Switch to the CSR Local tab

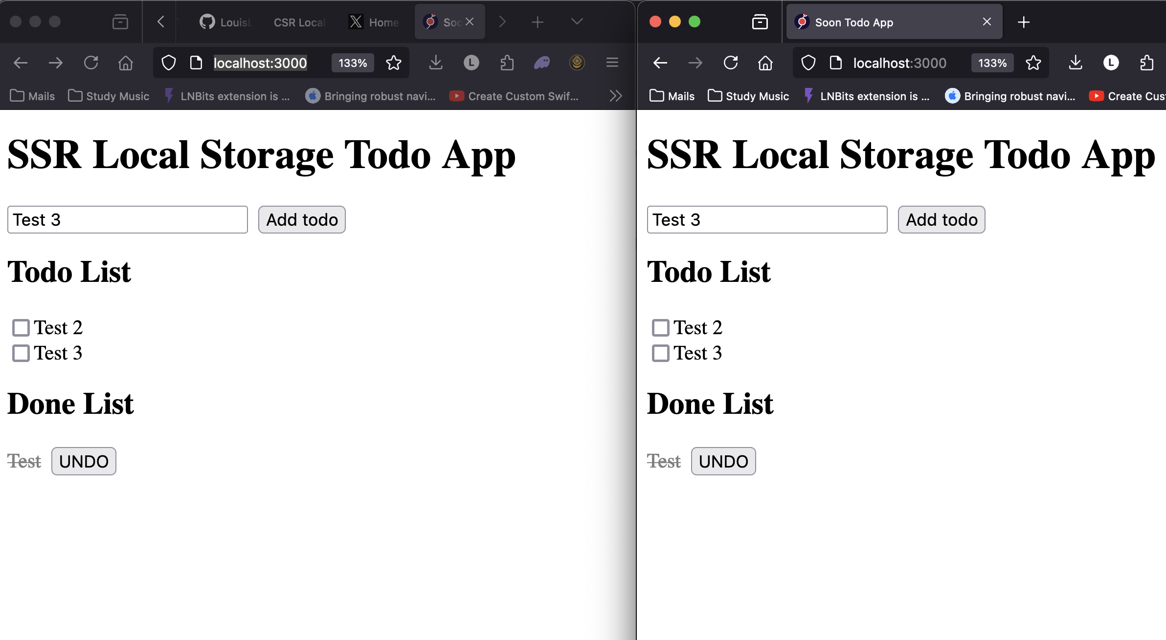[x=299, y=22]
